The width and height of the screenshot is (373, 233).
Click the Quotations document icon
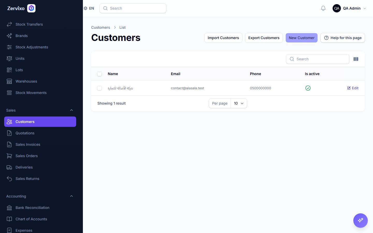(9, 133)
